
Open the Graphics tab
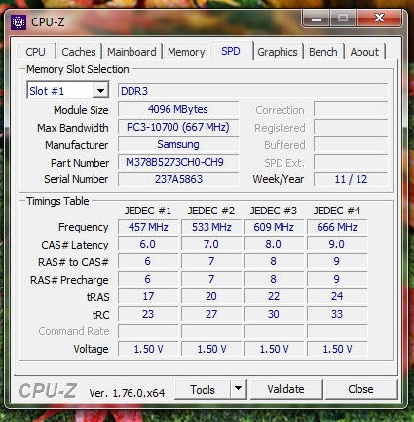click(x=278, y=52)
